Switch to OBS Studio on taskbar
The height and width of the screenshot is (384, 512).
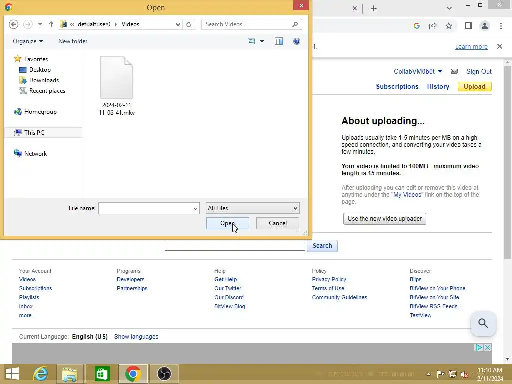(164, 374)
